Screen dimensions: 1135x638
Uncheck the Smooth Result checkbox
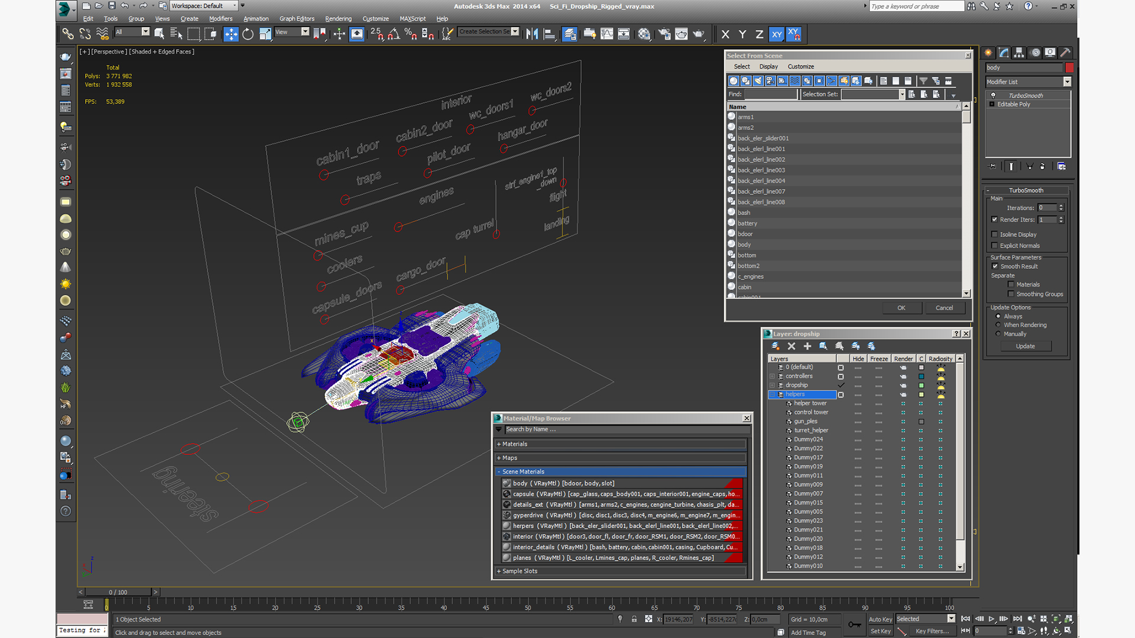tap(994, 266)
